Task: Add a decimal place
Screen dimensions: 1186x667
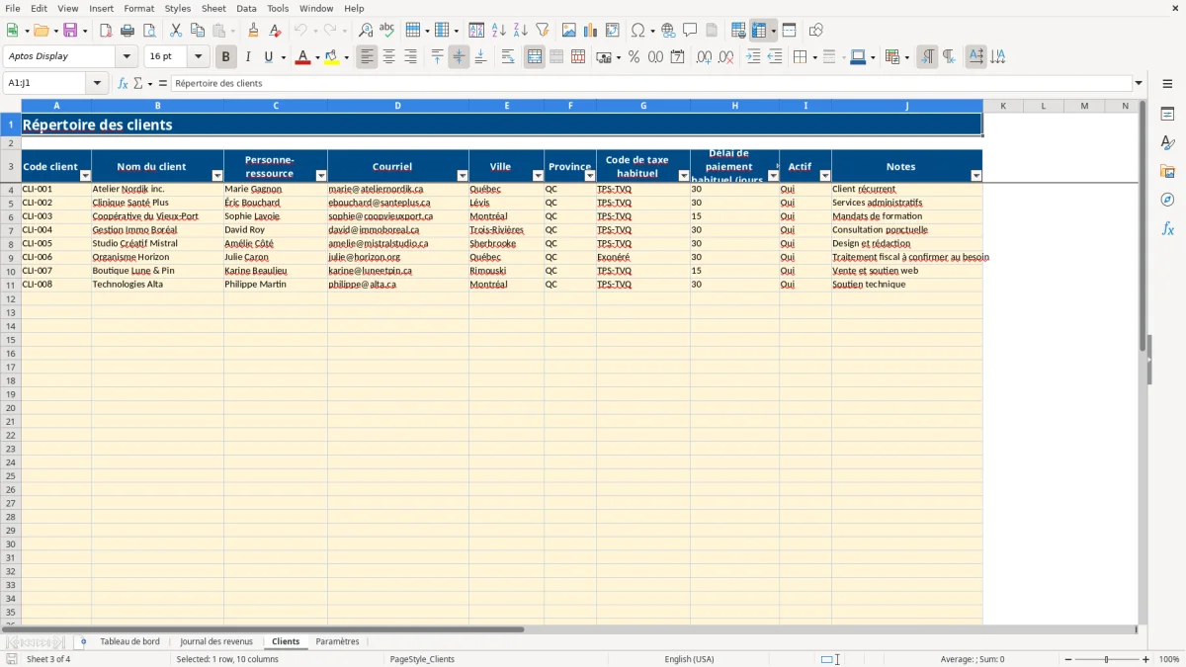Action: [704, 57]
